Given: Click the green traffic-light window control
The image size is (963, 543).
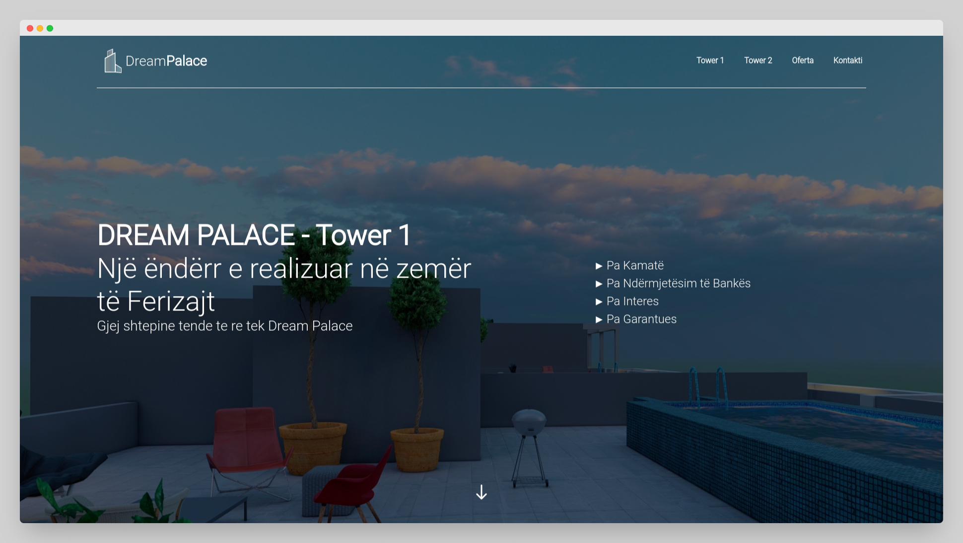Looking at the screenshot, I should (x=49, y=28).
